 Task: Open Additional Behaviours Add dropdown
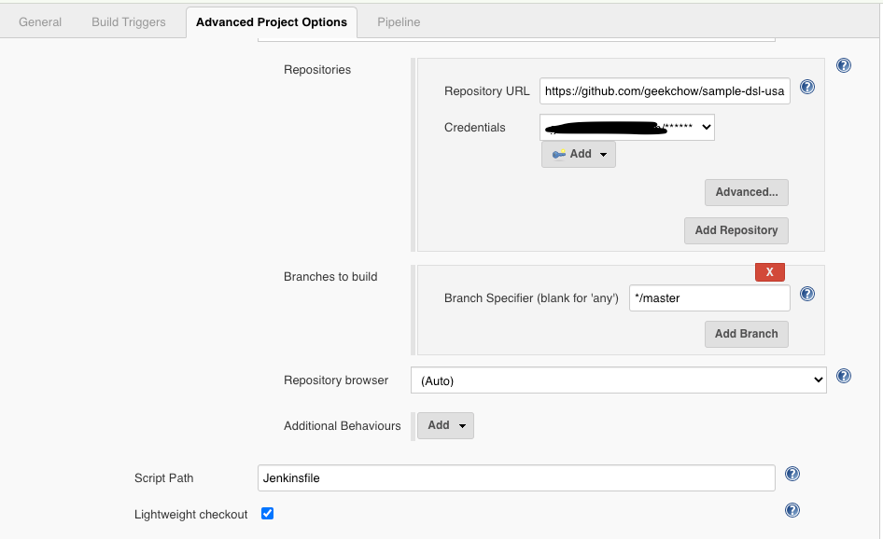click(x=445, y=425)
